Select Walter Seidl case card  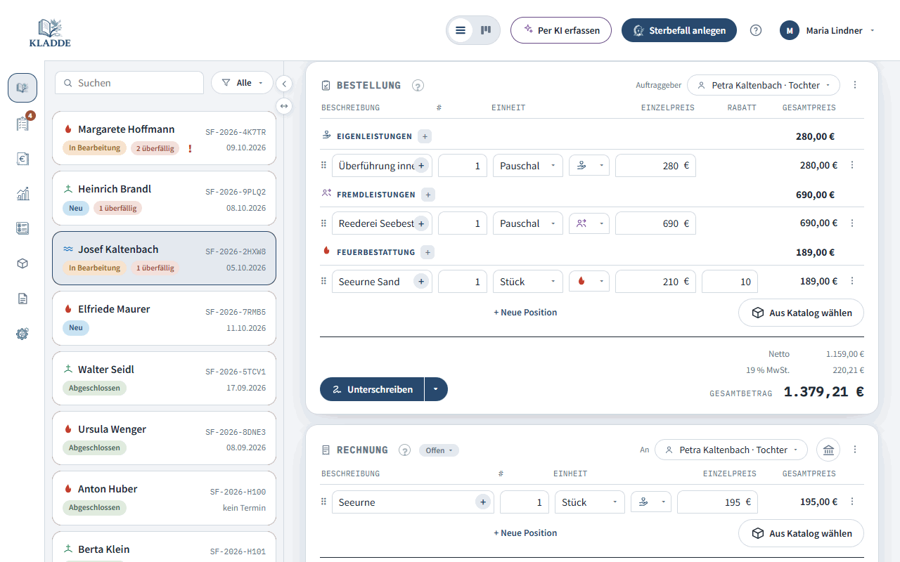click(x=164, y=378)
